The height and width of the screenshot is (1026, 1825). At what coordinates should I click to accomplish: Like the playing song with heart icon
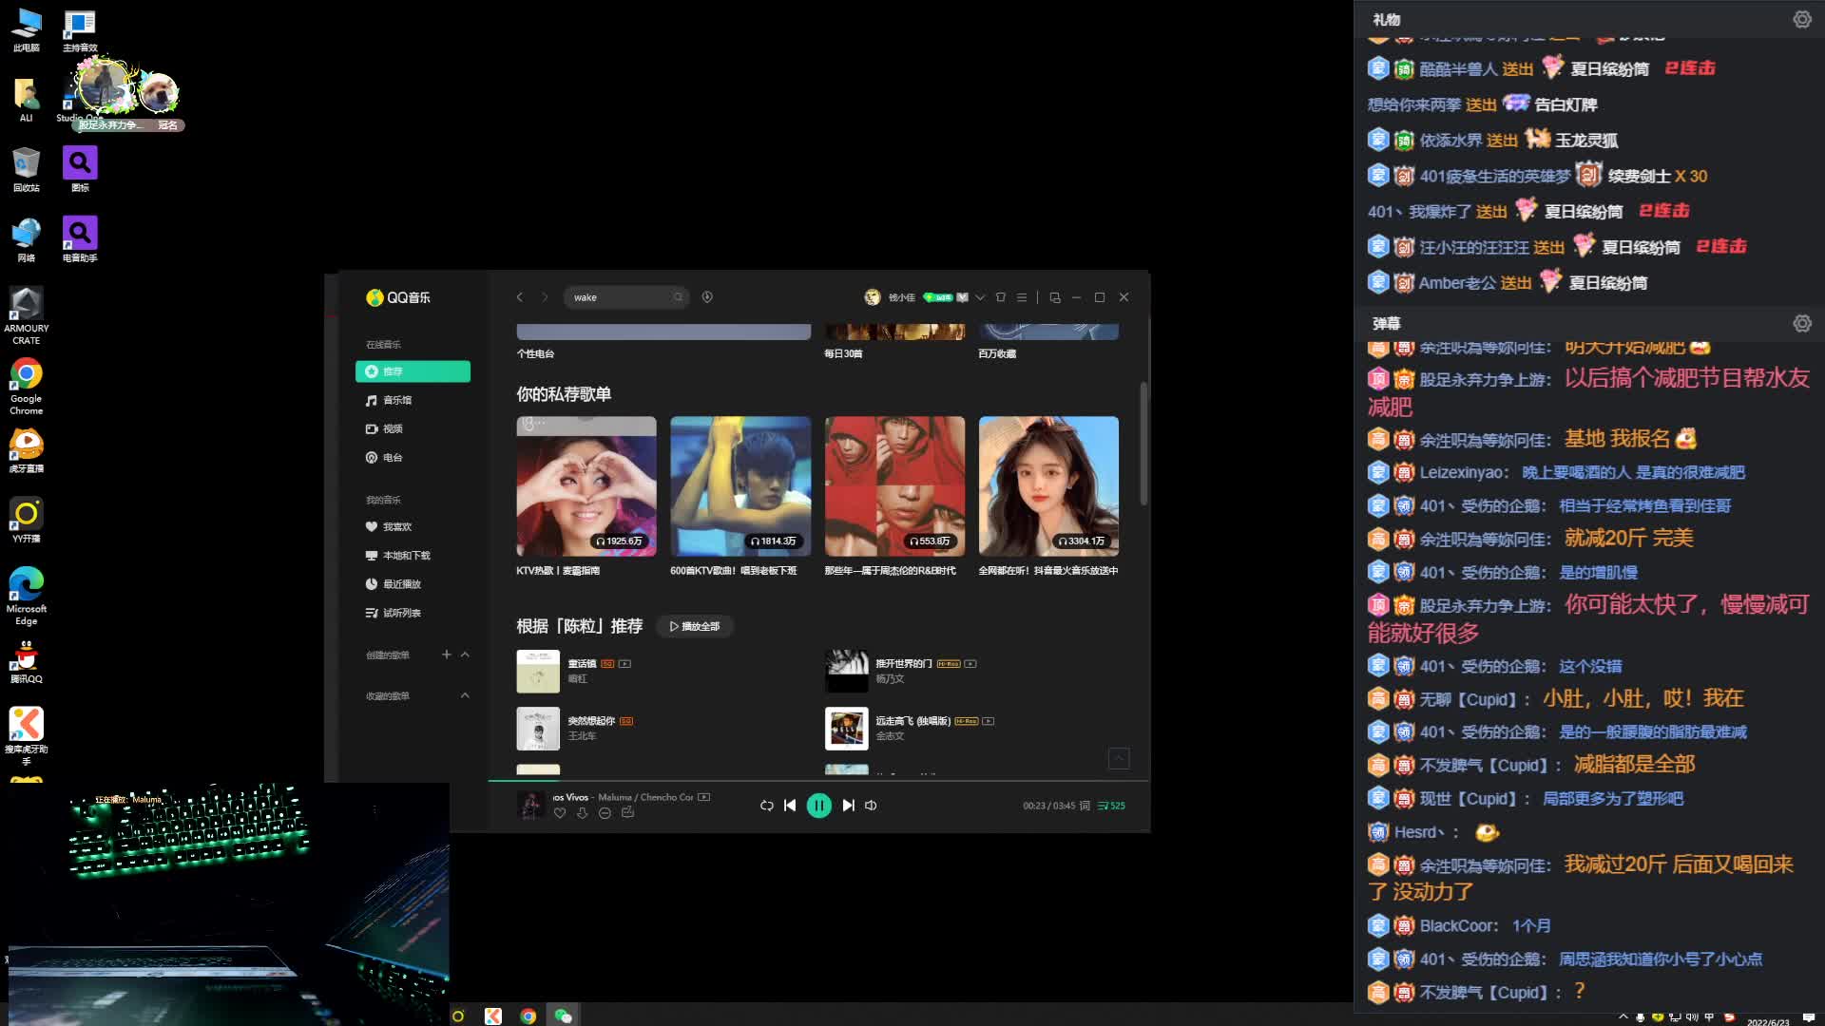coord(560,813)
